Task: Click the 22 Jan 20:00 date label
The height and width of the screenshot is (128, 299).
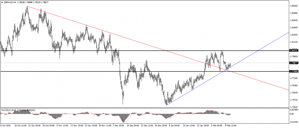Action: tap(203, 126)
